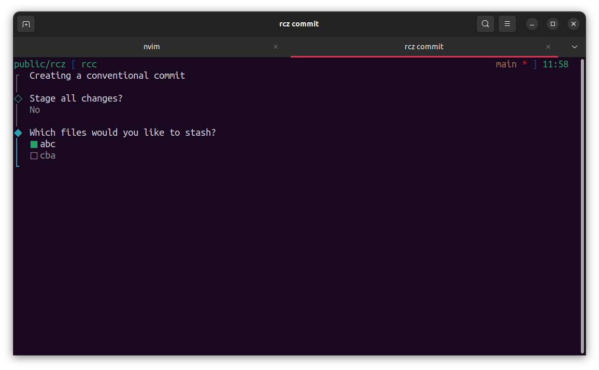Image resolution: width=599 pixels, height=370 pixels.
Task: Click the 'No' answer under Stage all changes
Action: pos(35,110)
